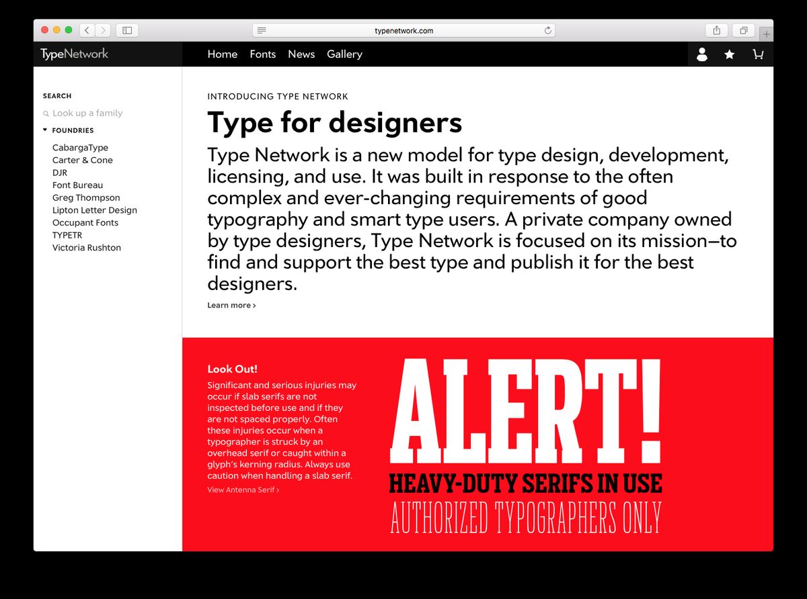Open the user account icon
This screenshot has height=599, width=807.
pyautogui.click(x=701, y=54)
